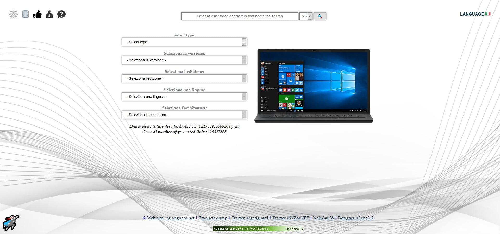The height and width of the screenshot is (234, 500).
Task: Click the rocket icon in bottom corner
Action: pyautogui.click(x=11, y=223)
